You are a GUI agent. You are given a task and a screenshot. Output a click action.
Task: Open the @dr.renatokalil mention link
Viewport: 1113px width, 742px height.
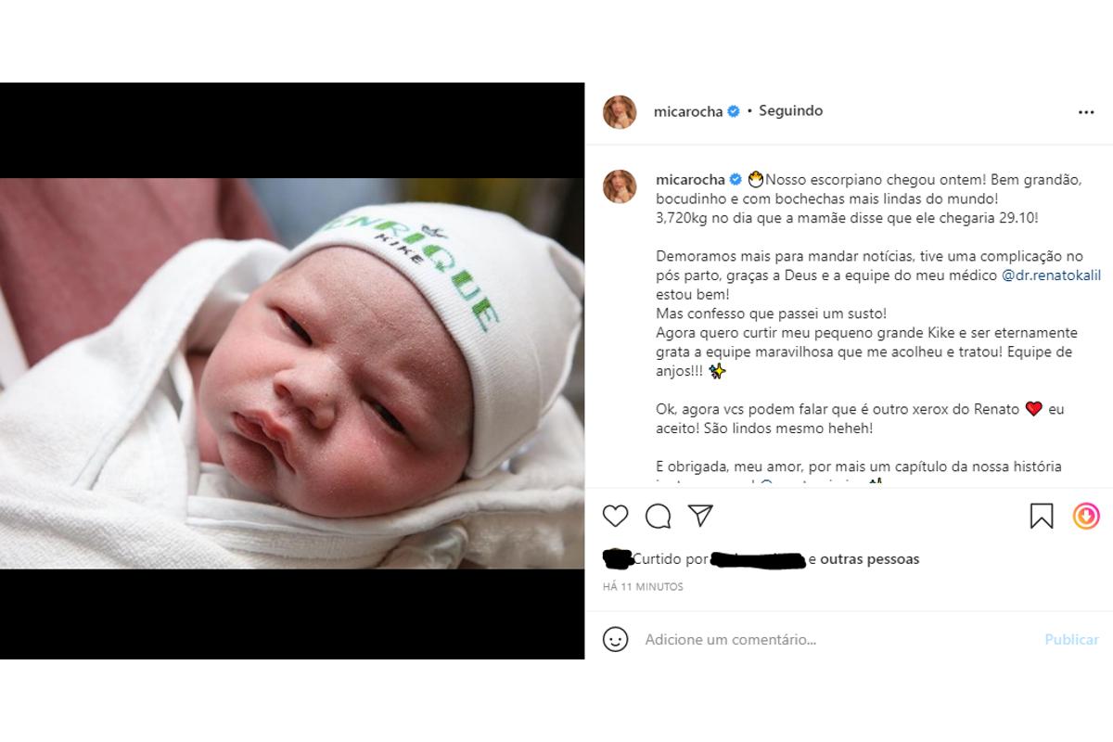click(1052, 275)
